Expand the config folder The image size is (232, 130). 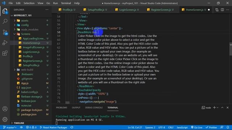(14, 25)
